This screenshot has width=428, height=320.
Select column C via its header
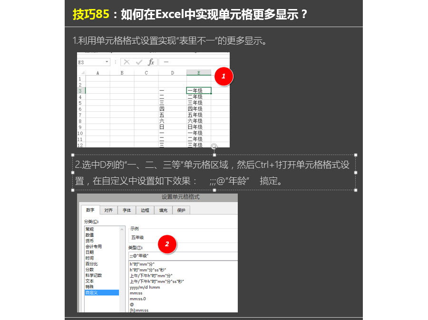(x=146, y=73)
